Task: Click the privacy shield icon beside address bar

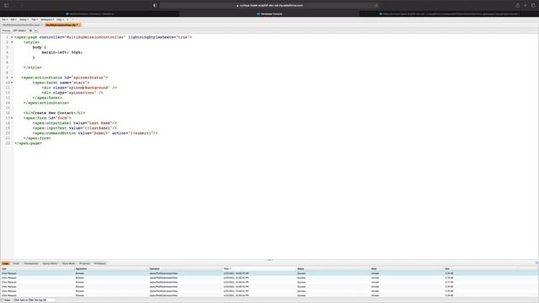Action: pos(155,5)
